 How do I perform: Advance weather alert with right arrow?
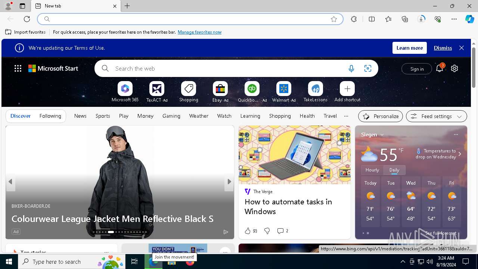pyautogui.click(x=460, y=154)
